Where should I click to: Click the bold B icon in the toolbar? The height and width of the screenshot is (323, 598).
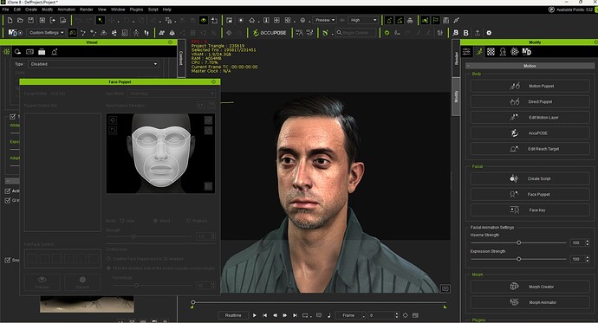(x=465, y=33)
